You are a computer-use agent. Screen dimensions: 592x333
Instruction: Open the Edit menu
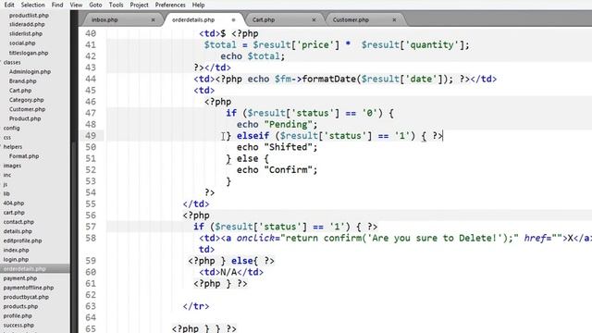pos(9,5)
